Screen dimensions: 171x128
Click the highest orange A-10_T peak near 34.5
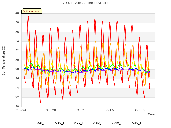[29, 39]
